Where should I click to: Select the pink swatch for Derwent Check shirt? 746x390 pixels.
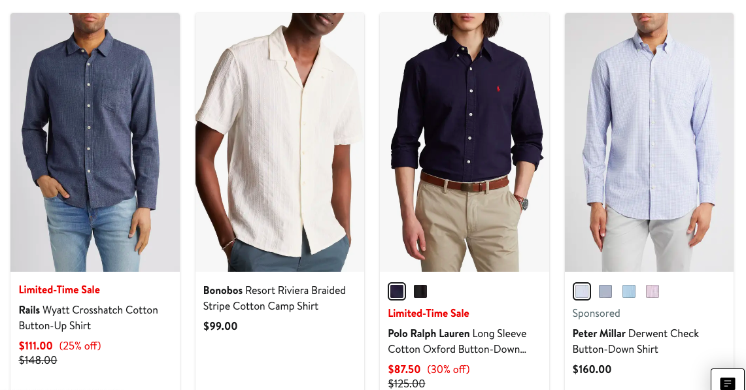pyautogui.click(x=653, y=291)
